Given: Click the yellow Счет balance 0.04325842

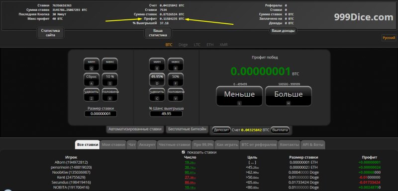Looking at the screenshot, I should (251, 130).
